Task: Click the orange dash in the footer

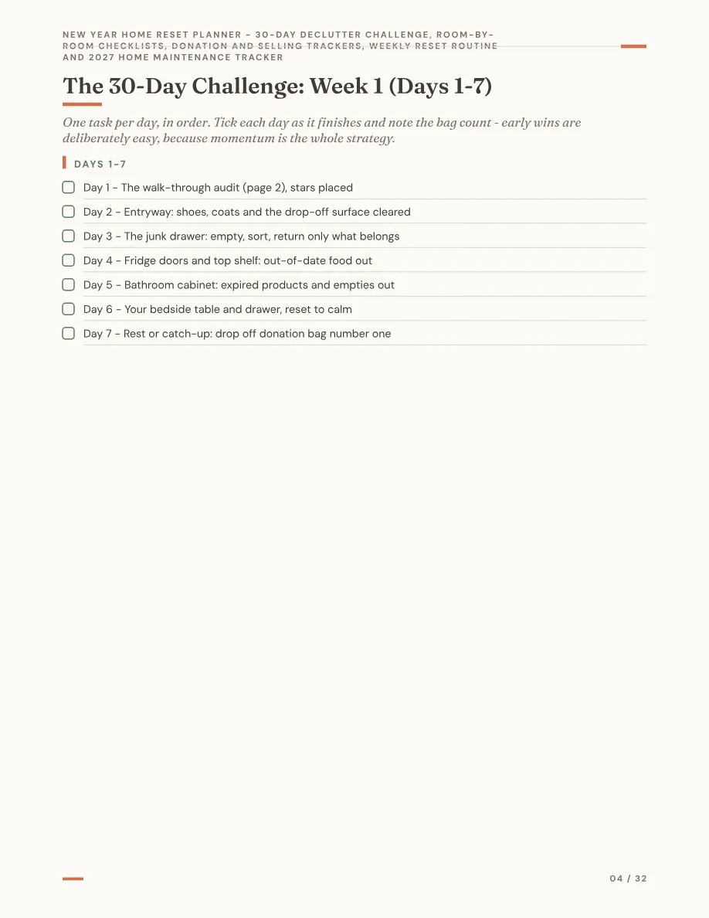Action: (73, 879)
